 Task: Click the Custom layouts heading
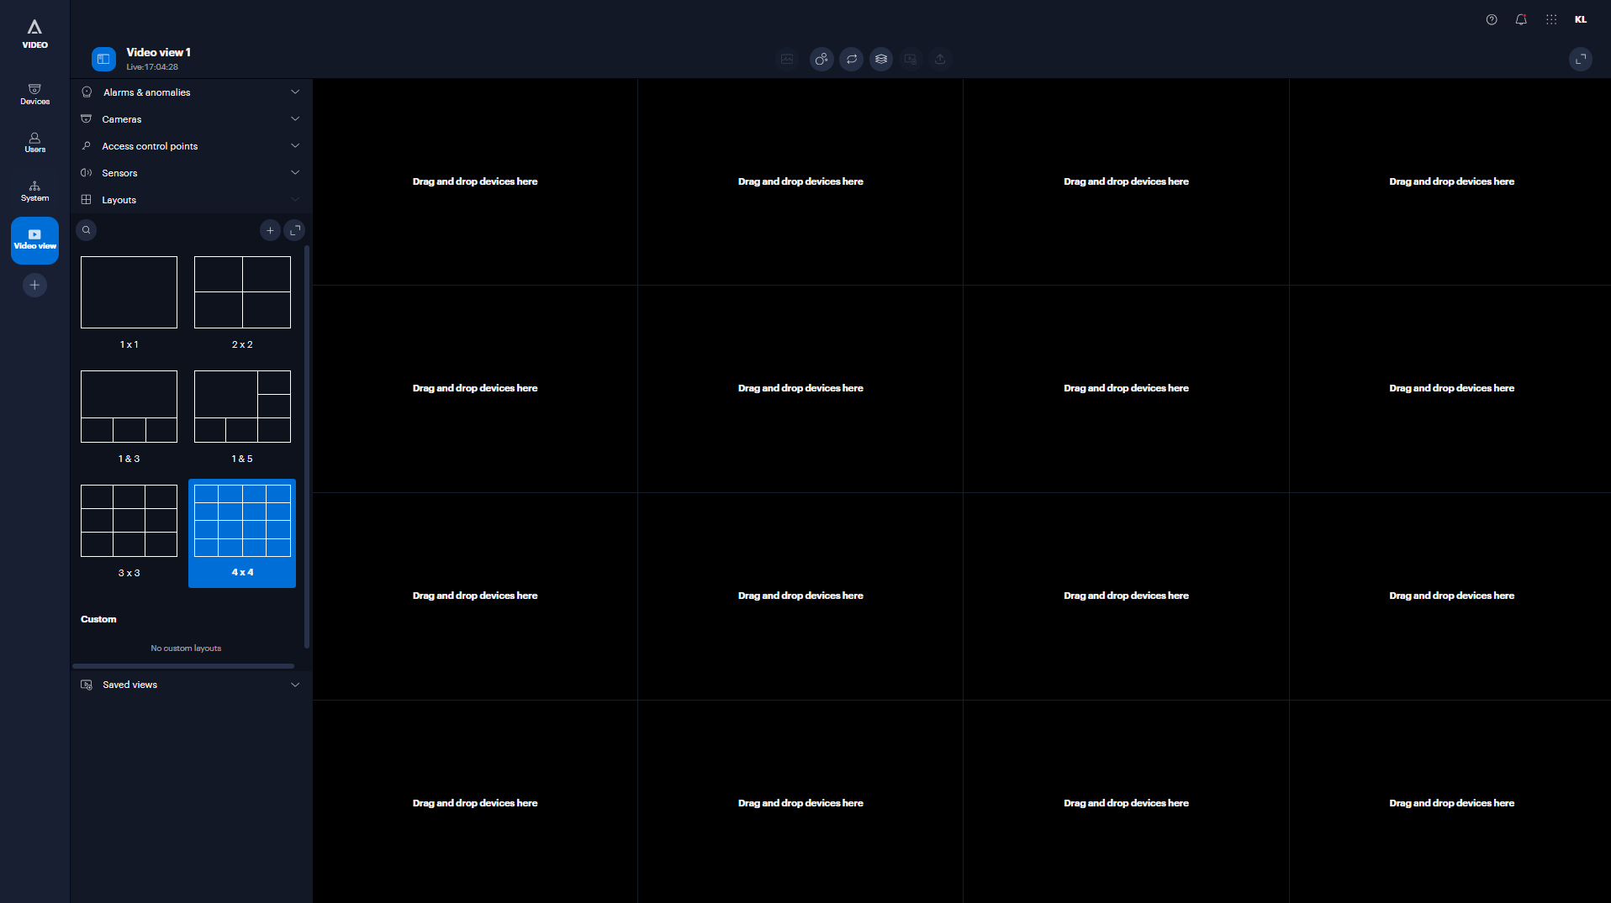tap(98, 619)
